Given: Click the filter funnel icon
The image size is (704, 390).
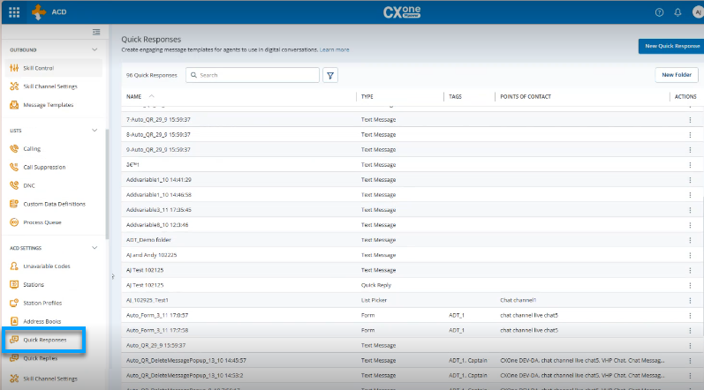Looking at the screenshot, I should pos(330,75).
